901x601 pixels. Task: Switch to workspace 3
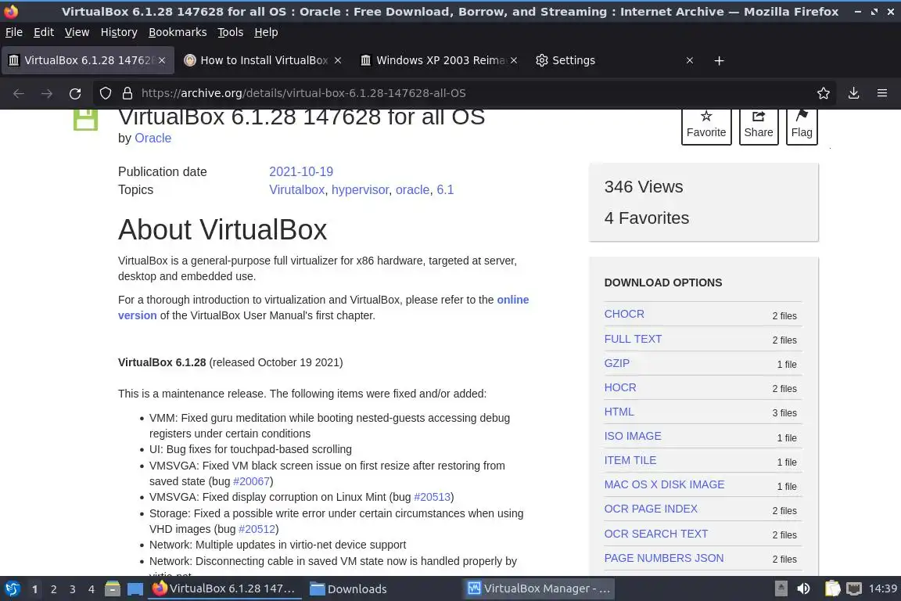73,589
